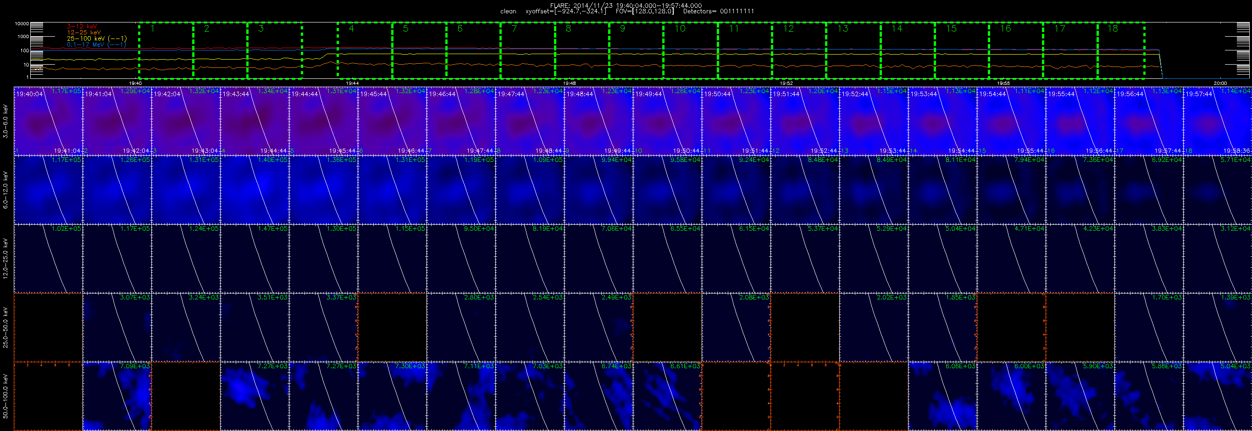Open 3-6 keV image starting 19:57:44
The width and height of the screenshot is (1252, 431).
[x=1218, y=121]
